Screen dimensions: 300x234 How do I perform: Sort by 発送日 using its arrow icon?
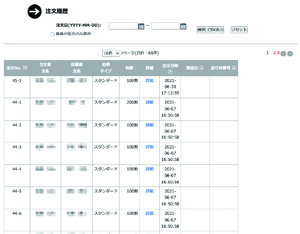tap(202, 68)
